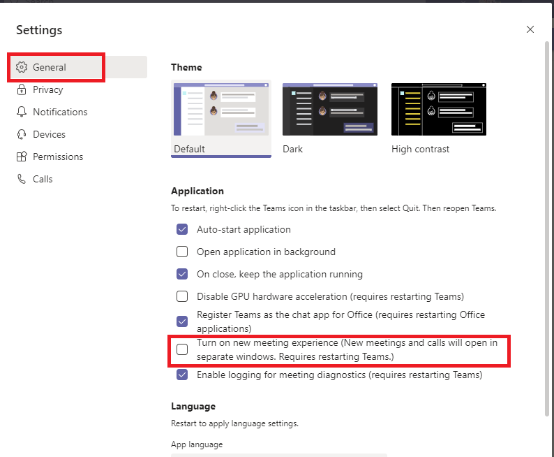The image size is (554, 457).
Task: Click the settings dialog vertical scrollbar
Action: [547, 229]
